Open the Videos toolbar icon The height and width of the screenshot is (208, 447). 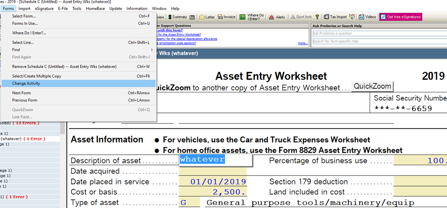click(x=367, y=17)
